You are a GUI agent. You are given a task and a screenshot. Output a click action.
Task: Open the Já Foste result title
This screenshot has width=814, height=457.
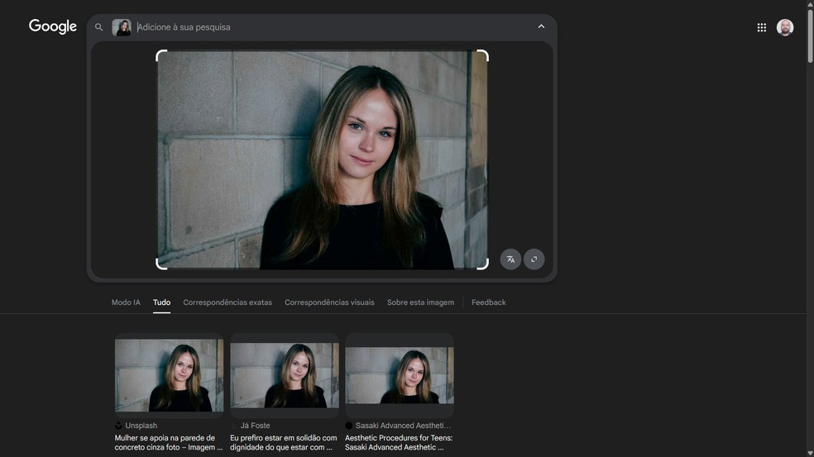click(283, 442)
